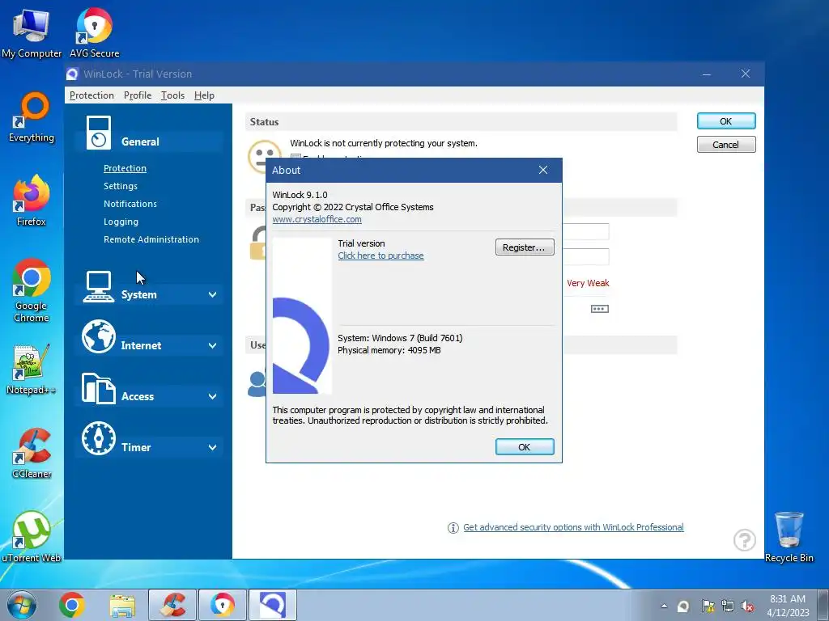
Task: Click the System monitor icon in sidebar
Action: click(x=98, y=287)
